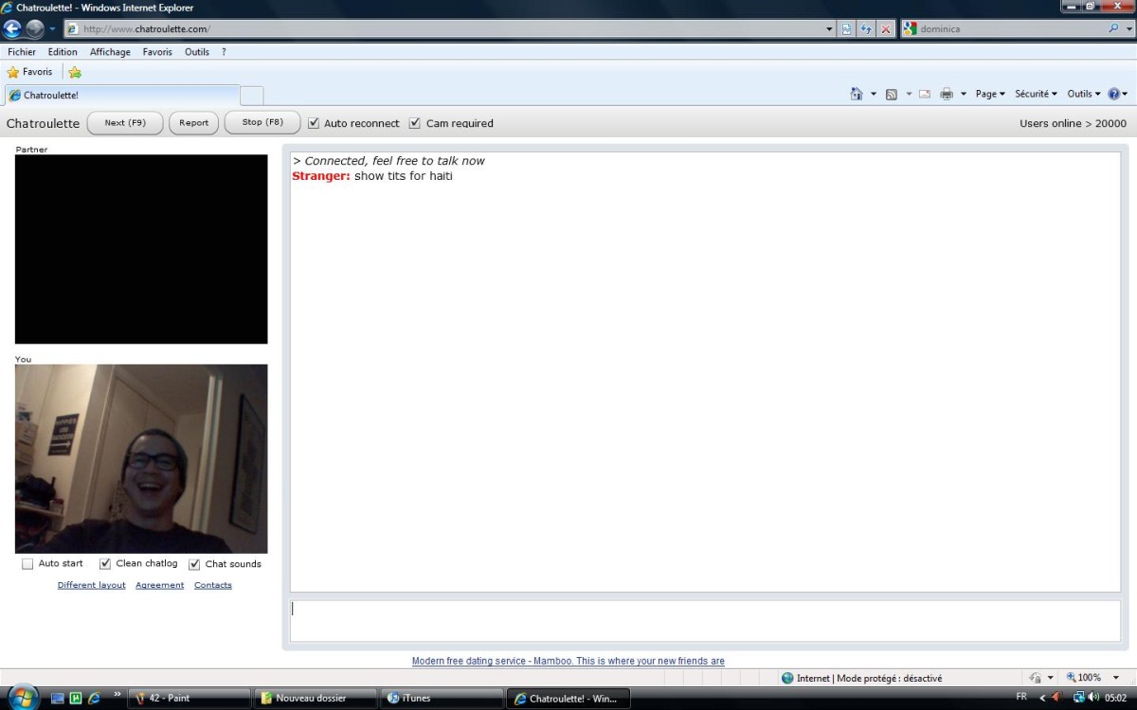Expand the address bar URL history dropdown
Viewport: 1137px width, 710px height.
tap(830, 29)
